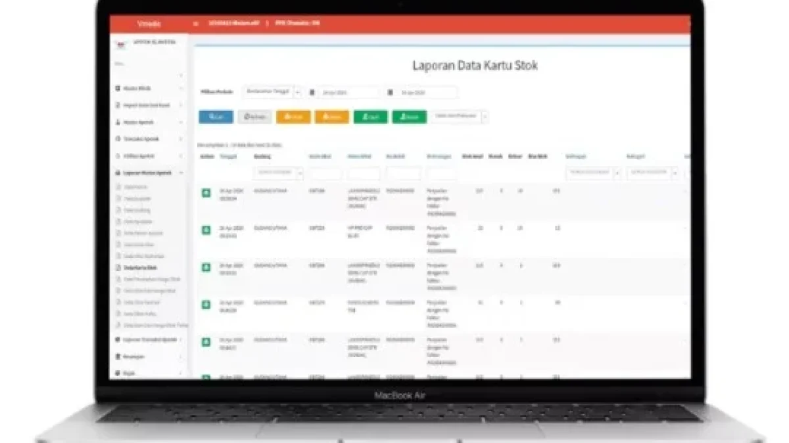The height and width of the screenshot is (443, 789).
Task: Click the hamburger menu icon in red header
Action: [x=196, y=24]
